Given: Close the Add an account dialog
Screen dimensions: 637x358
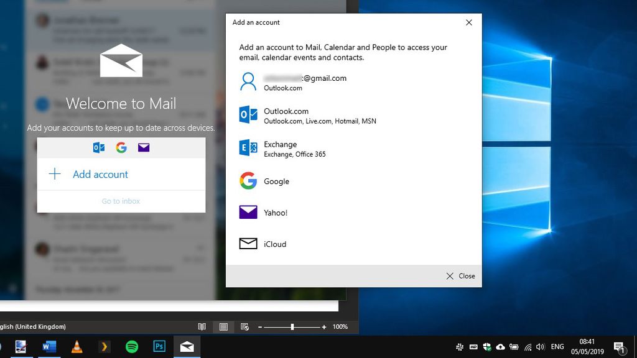Looking at the screenshot, I should [468, 22].
